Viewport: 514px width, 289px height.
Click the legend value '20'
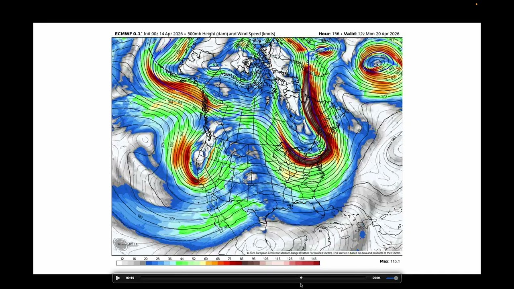point(146,259)
